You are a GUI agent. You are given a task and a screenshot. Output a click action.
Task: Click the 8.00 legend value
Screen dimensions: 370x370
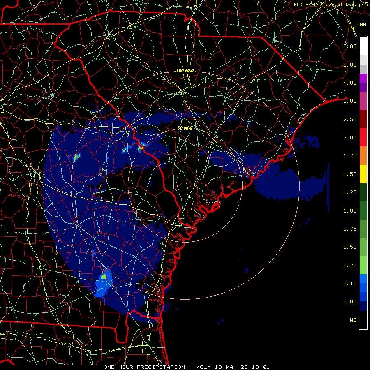click(x=350, y=46)
